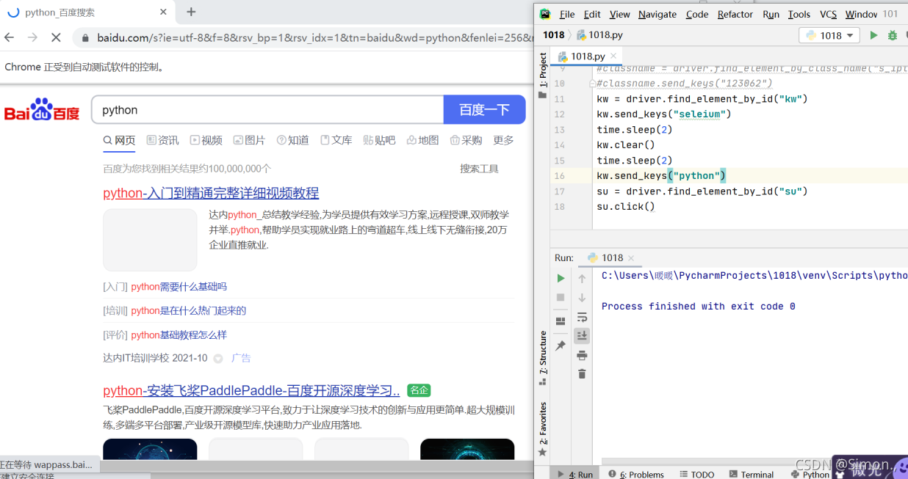908x479 pixels.
Task: Open python基础教程怎么样 link
Action: 179,335
